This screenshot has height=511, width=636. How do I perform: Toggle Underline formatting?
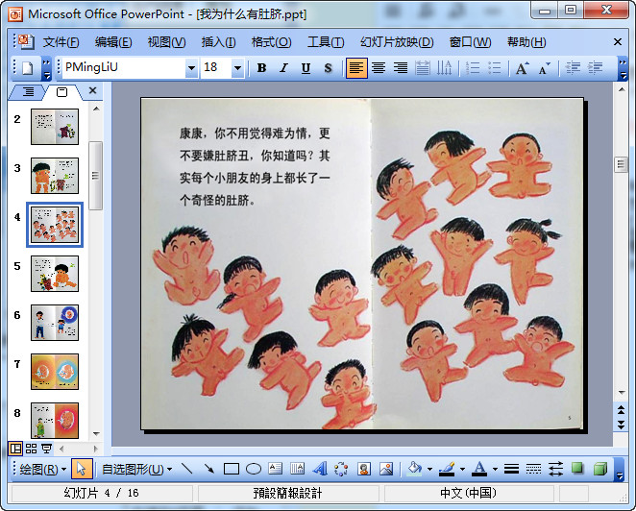click(x=306, y=68)
